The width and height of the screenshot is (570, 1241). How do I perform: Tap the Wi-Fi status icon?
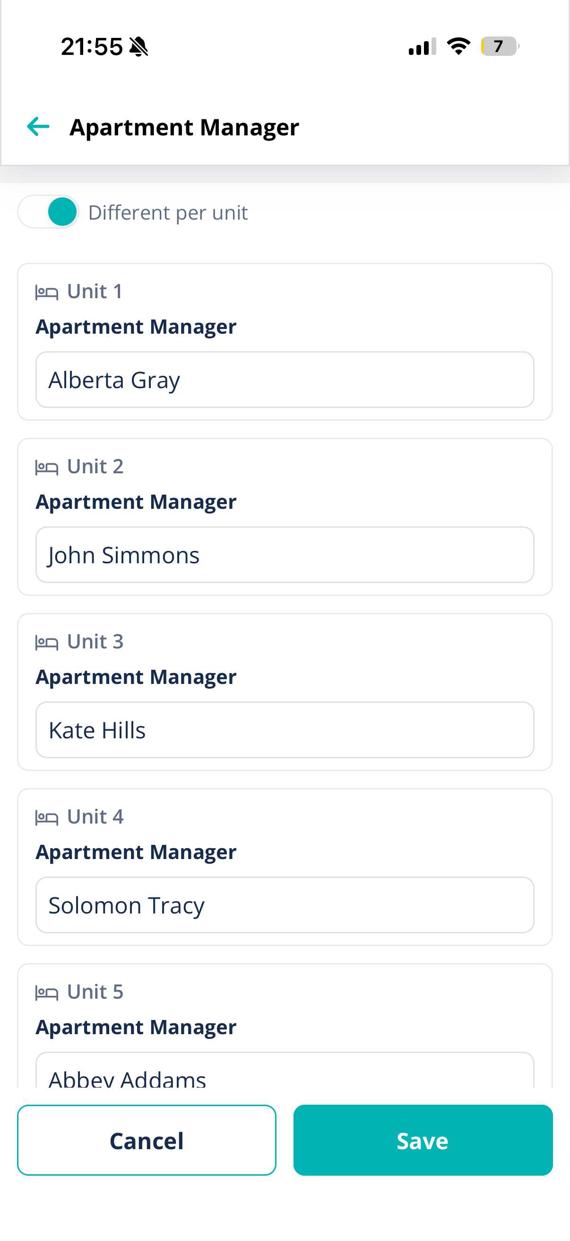tap(458, 46)
